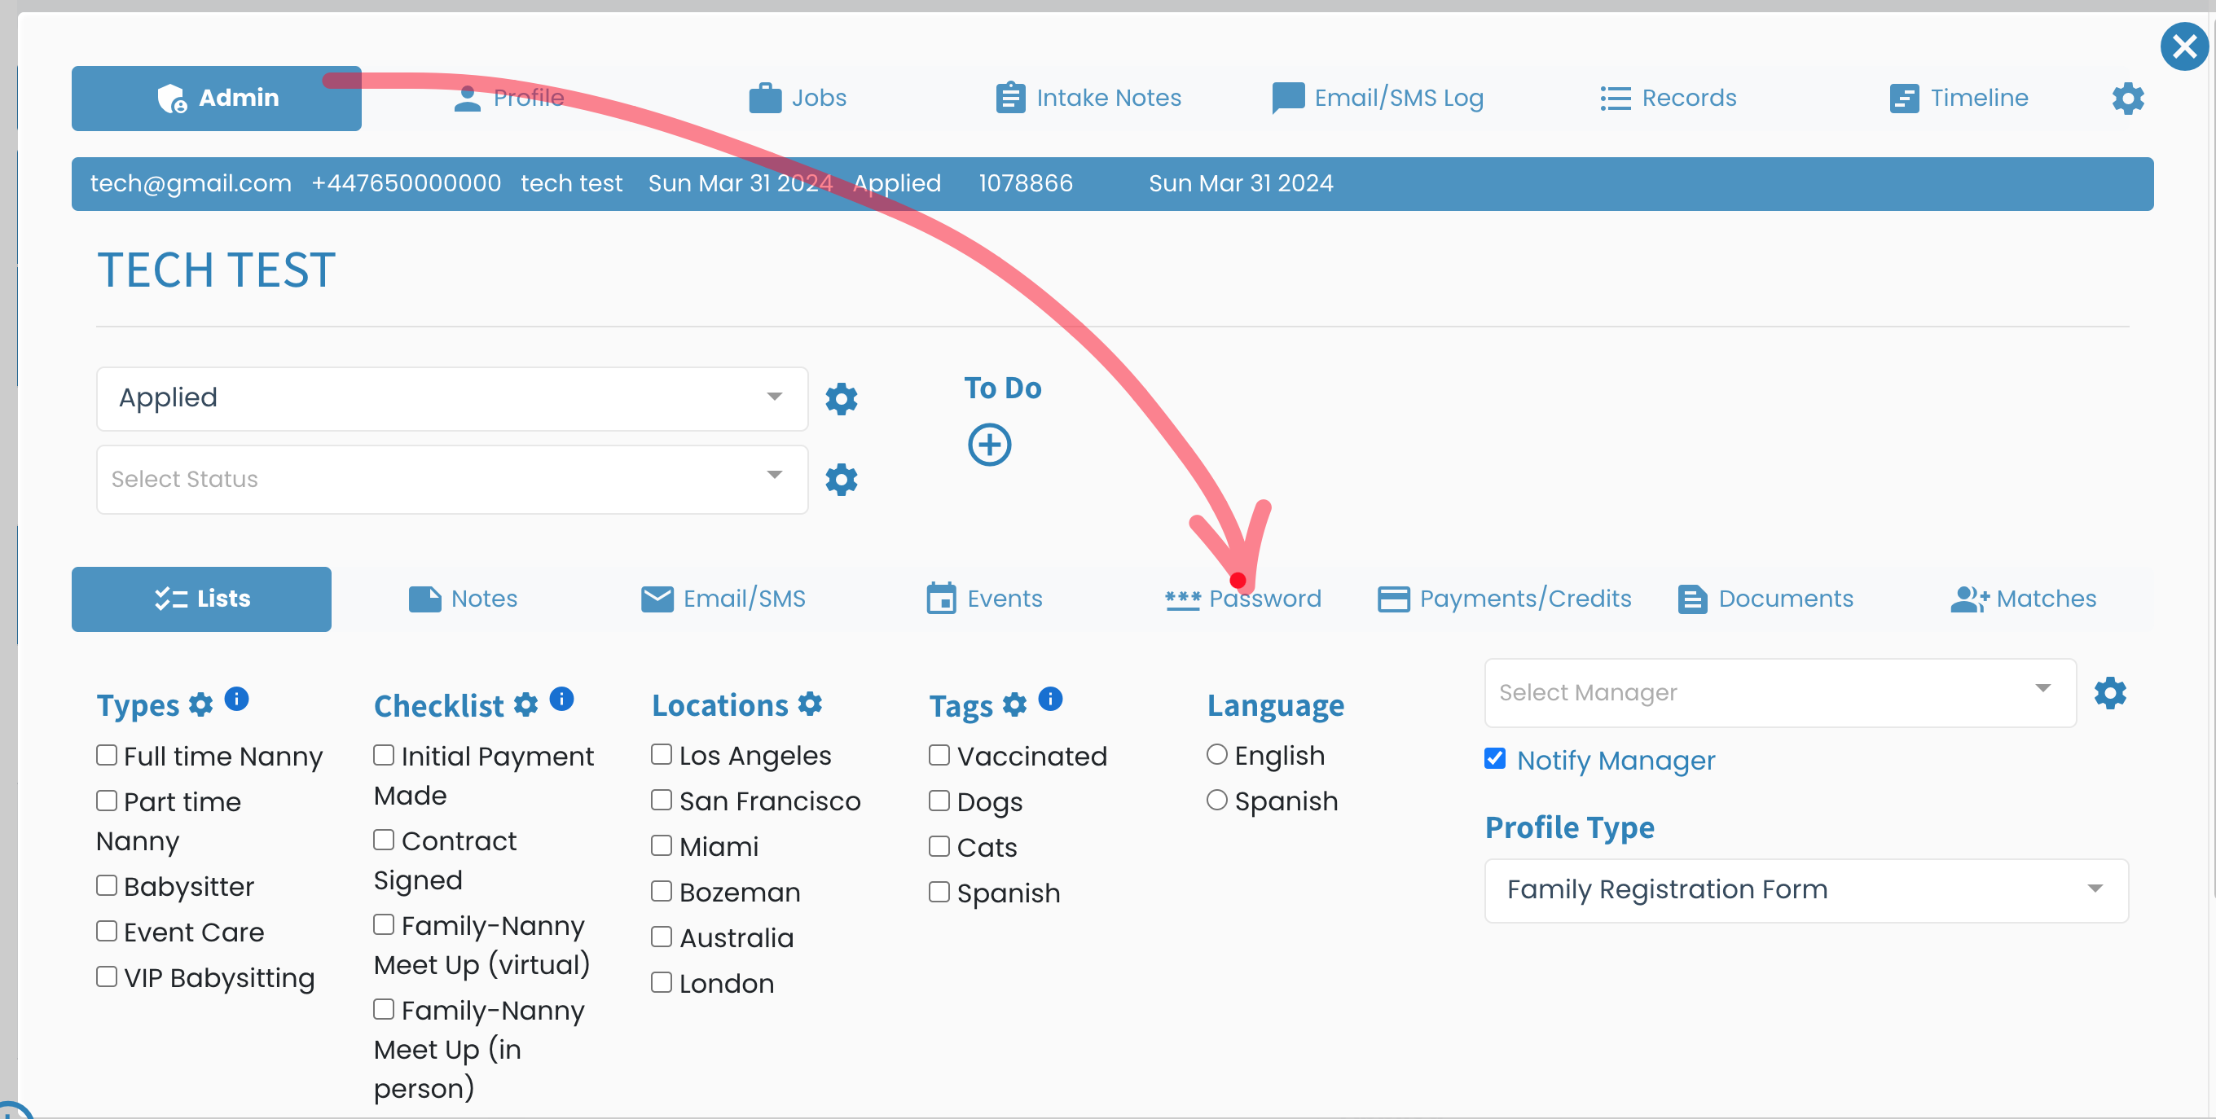Check the Full time Nanny checkbox
This screenshot has width=2216, height=1119.
pyautogui.click(x=107, y=755)
